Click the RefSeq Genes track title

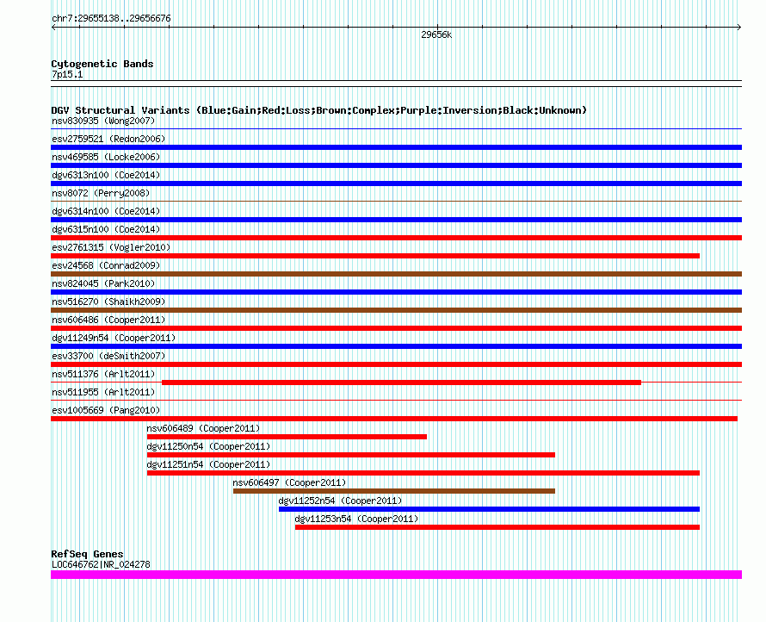[87, 554]
